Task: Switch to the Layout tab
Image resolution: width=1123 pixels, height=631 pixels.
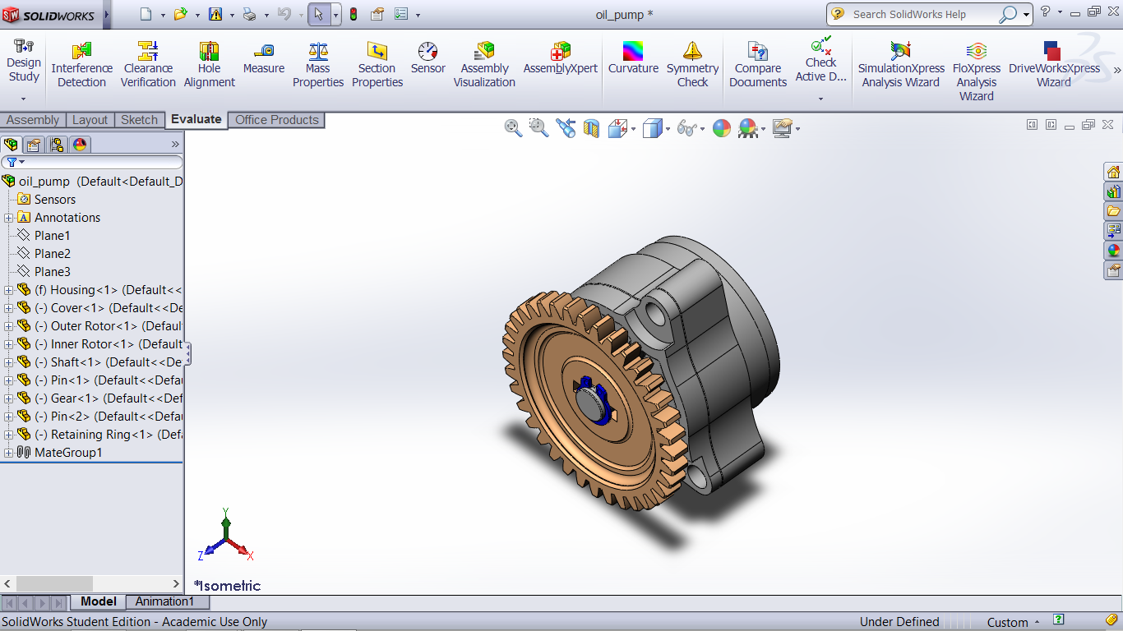Action: coord(90,120)
